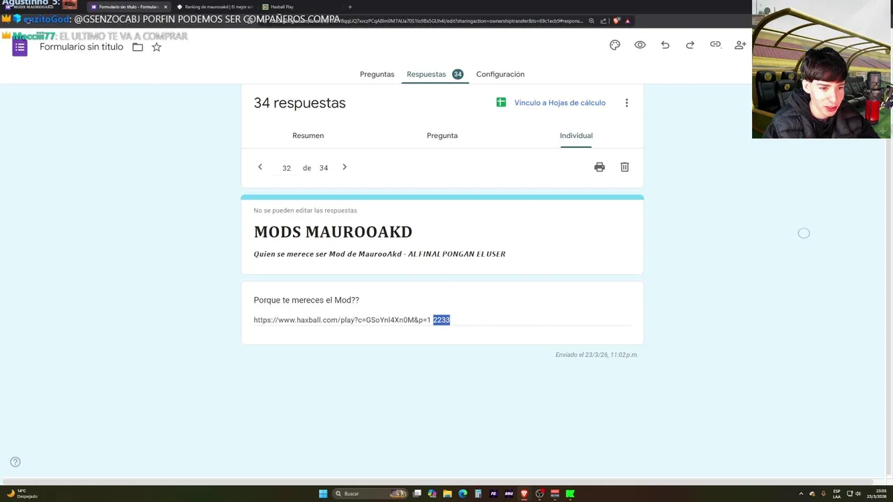Close the Formulario sin título browser tab
This screenshot has height=502, width=893.
point(165,7)
